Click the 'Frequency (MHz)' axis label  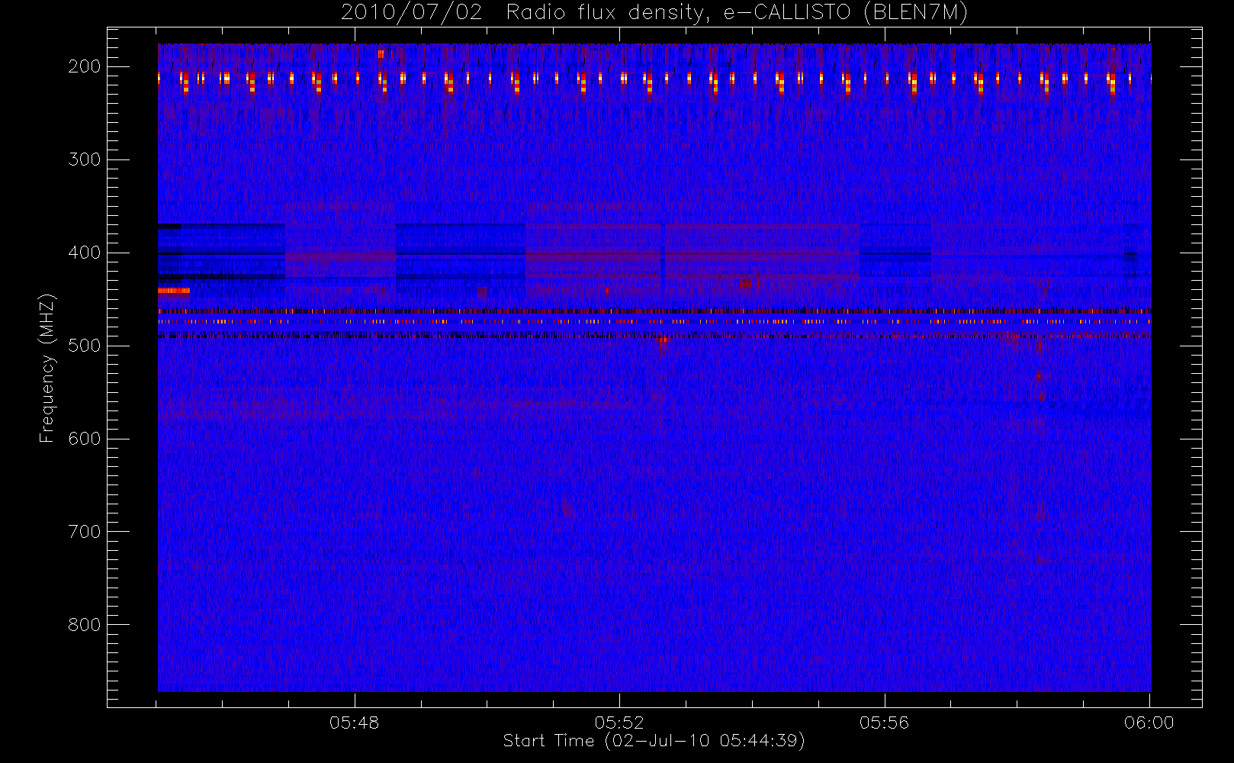point(47,368)
